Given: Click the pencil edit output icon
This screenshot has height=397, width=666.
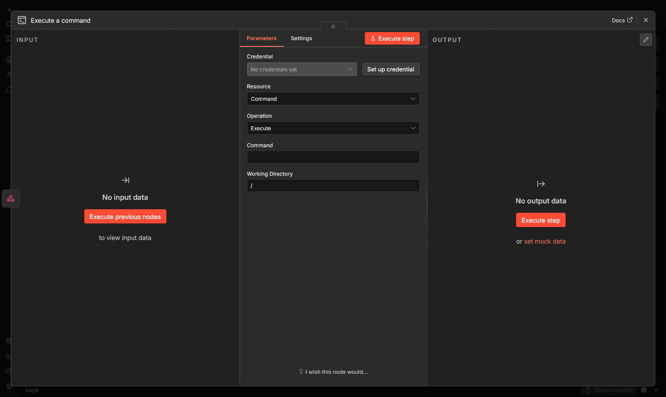Looking at the screenshot, I should tap(645, 40).
